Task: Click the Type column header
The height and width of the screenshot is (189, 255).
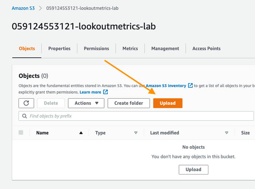Action: [100, 133]
